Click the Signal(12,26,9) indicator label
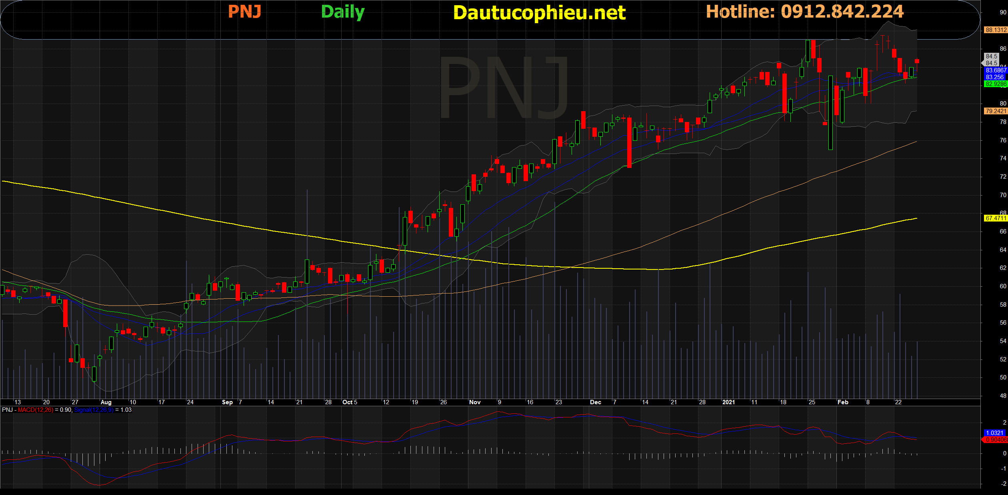 (94, 410)
